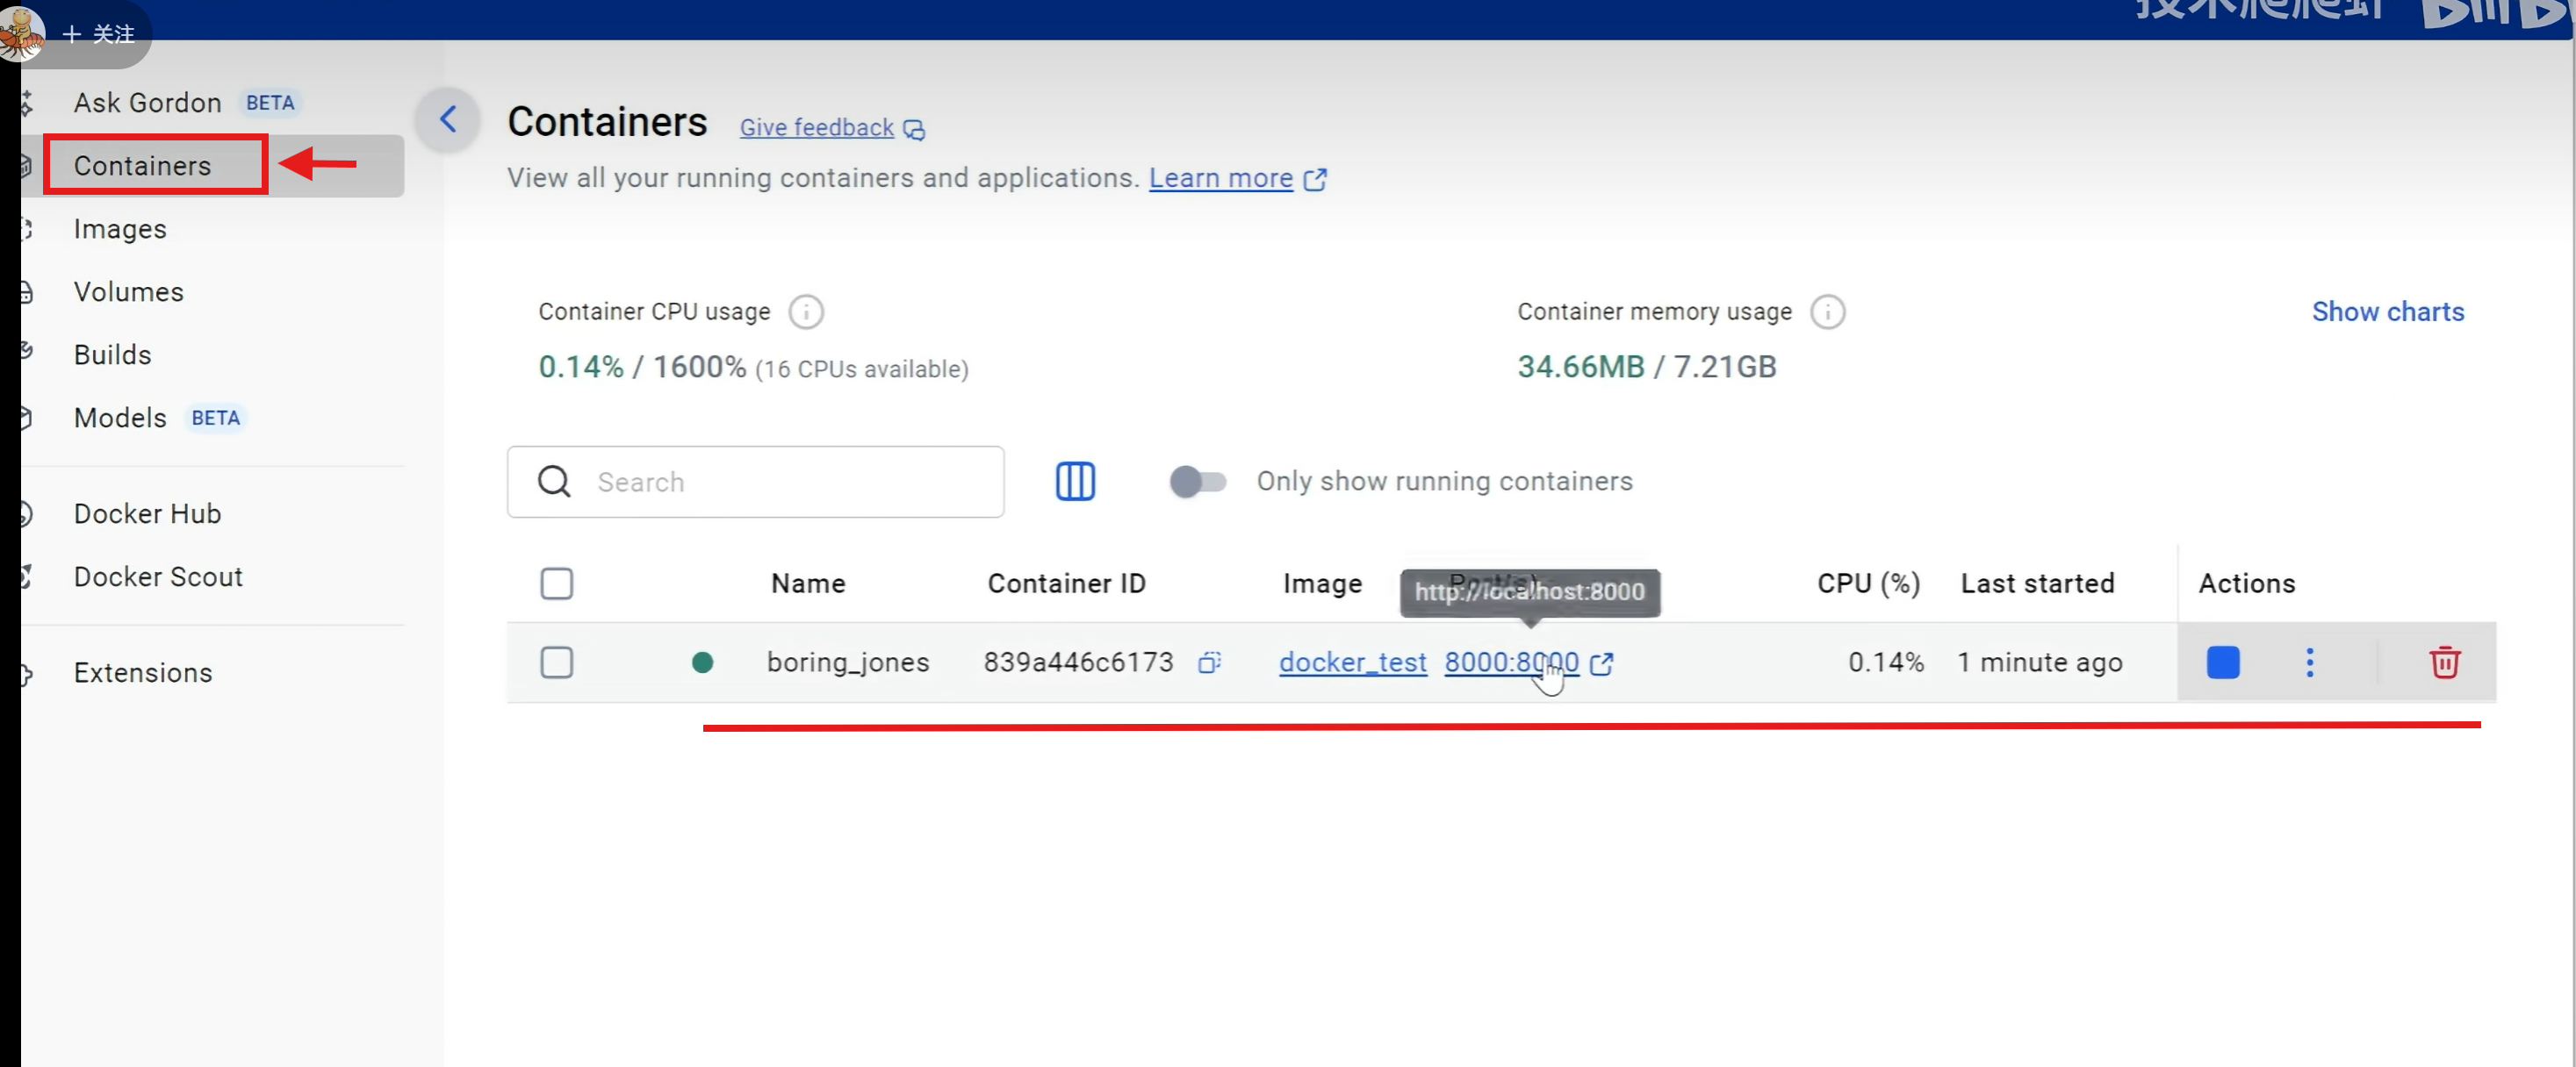Focus the container Search field
The width and height of the screenshot is (2576, 1067).
755,483
